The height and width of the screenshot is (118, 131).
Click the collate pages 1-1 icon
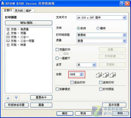point(99,75)
